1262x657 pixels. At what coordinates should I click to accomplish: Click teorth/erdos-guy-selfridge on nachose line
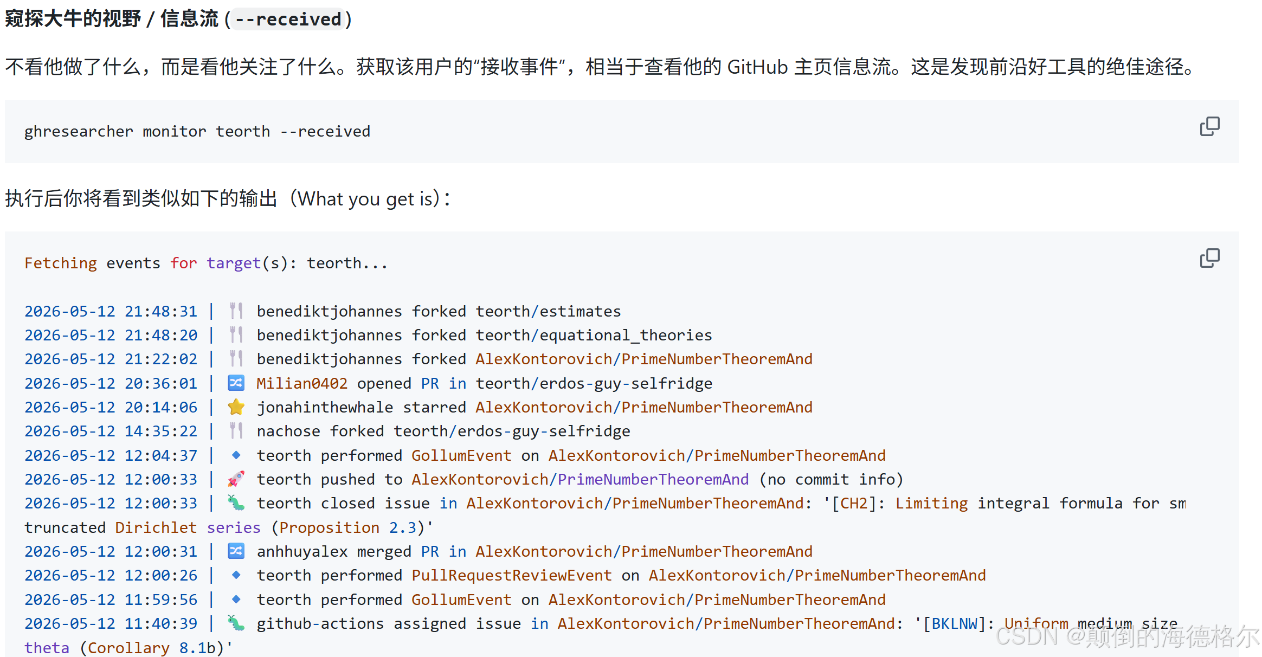point(512,431)
